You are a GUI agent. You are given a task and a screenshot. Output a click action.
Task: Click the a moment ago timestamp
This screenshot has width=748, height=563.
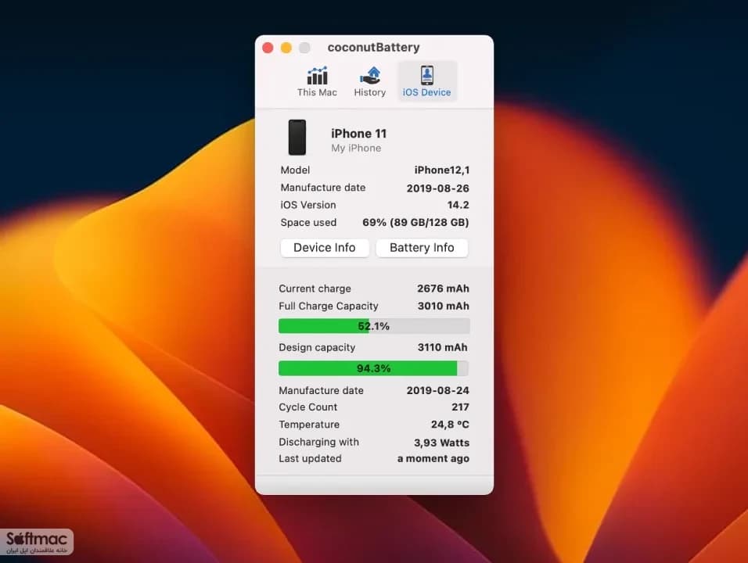433,458
